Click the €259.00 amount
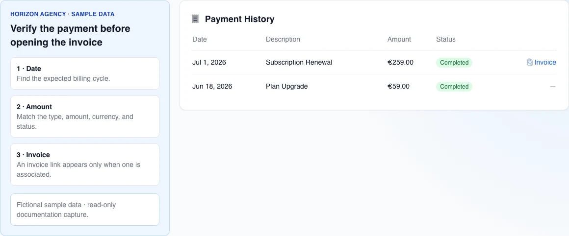The width and height of the screenshot is (569, 236). (400, 62)
